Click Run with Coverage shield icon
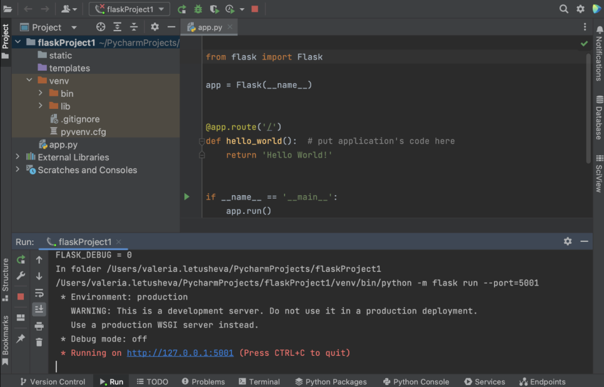604x387 pixels. pos(214,9)
